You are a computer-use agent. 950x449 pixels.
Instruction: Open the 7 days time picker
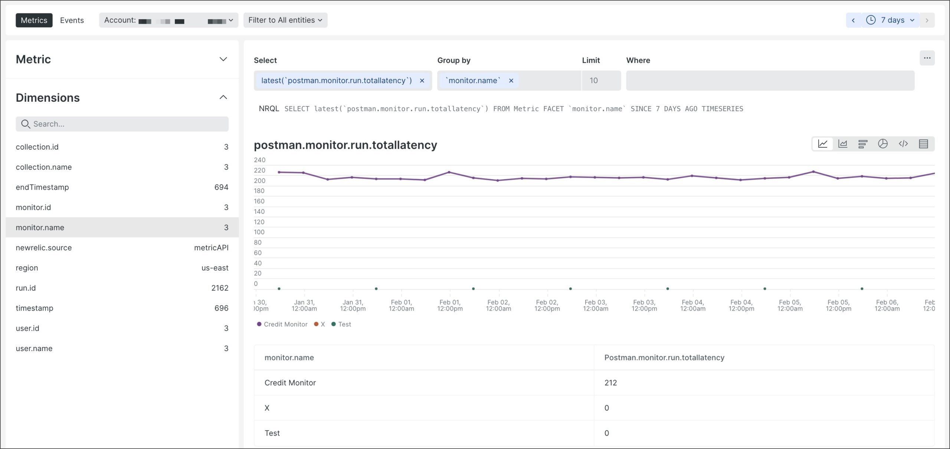(x=890, y=20)
